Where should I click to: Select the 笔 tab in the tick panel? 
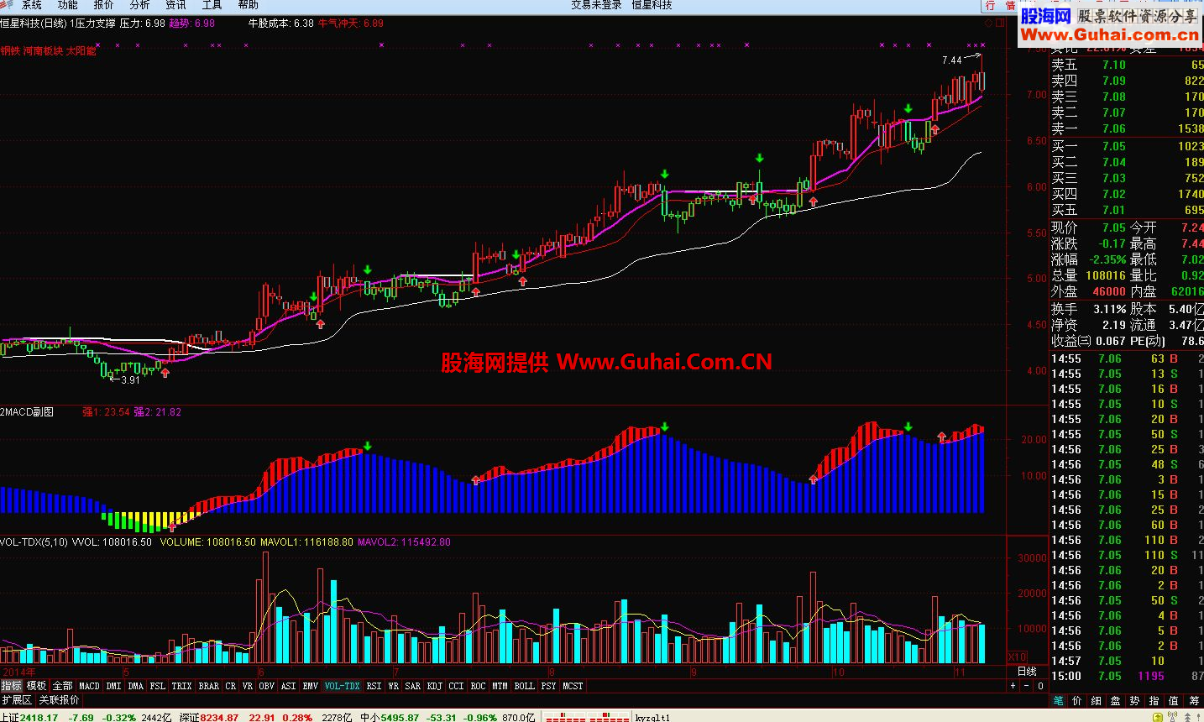point(1058,700)
